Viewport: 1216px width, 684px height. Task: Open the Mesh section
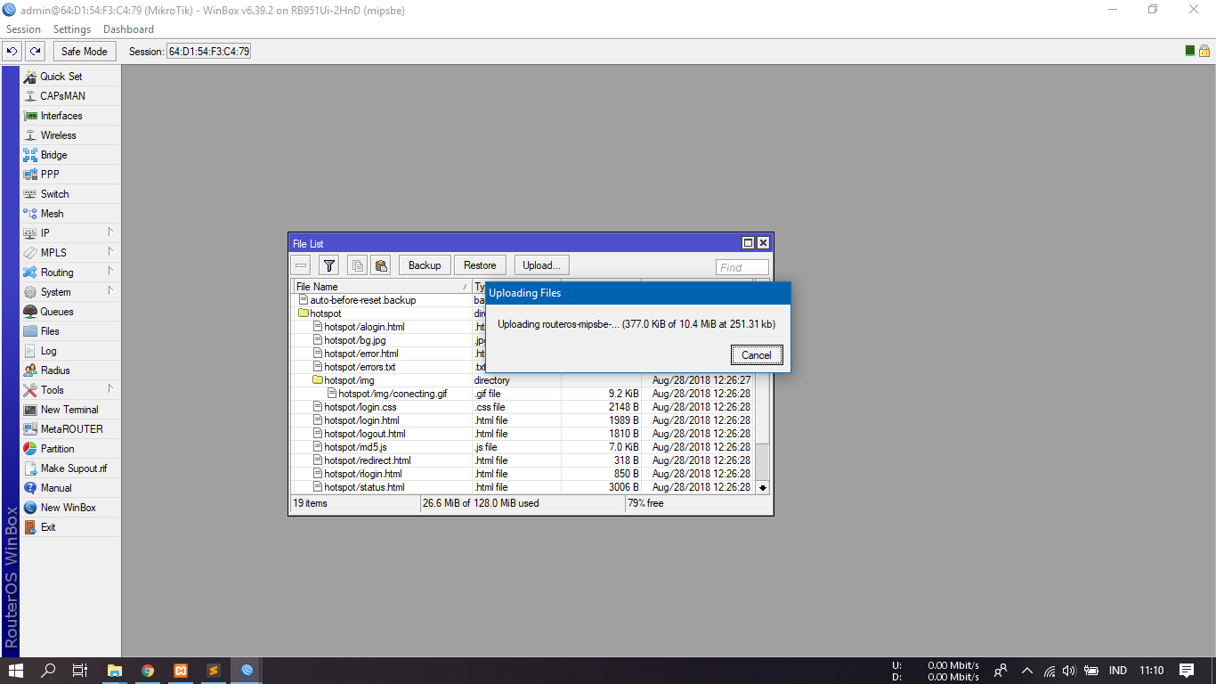pyautogui.click(x=70, y=214)
